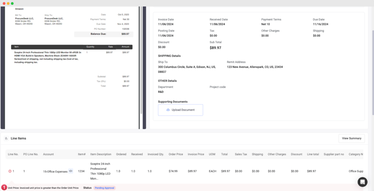Click the Supporting Documents heading
Viewport: 374px width, 191px height.
173,102
